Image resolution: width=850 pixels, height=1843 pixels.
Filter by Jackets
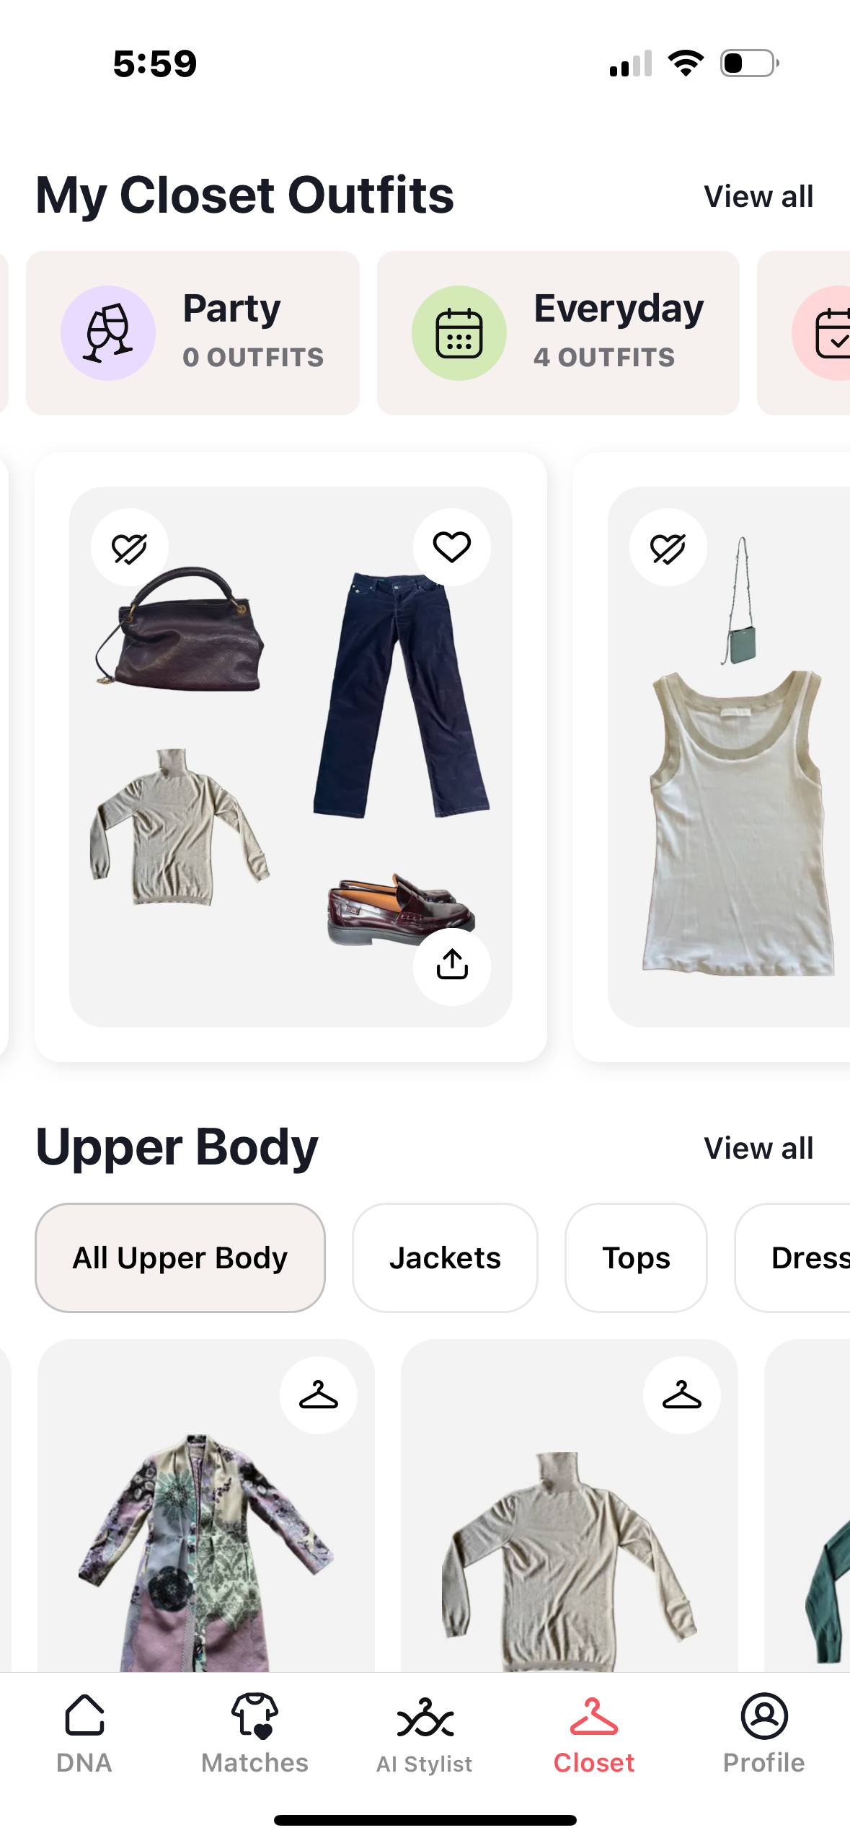445,1258
